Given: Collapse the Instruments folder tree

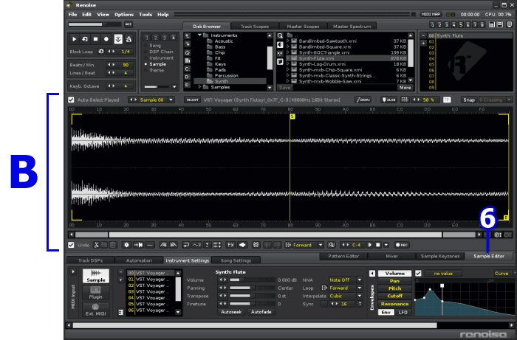Looking at the screenshot, I should pyautogui.click(x=199, y=35).
